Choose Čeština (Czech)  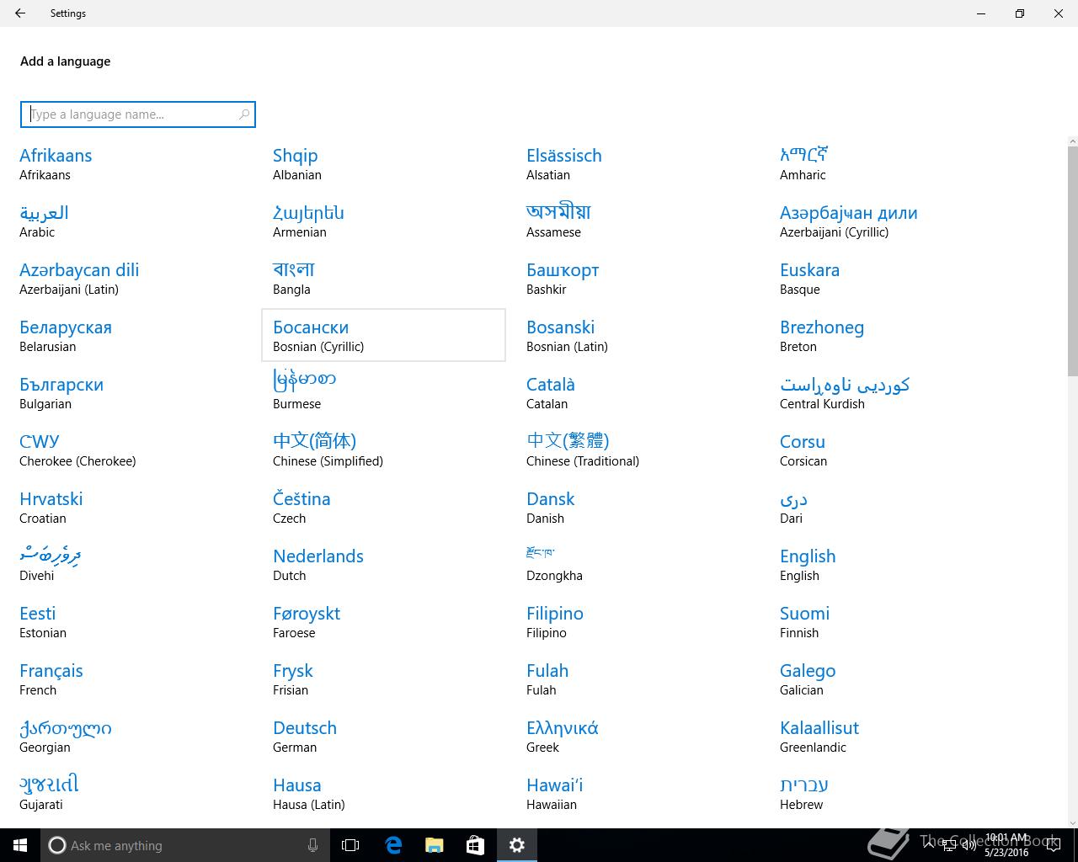(383, 507)
